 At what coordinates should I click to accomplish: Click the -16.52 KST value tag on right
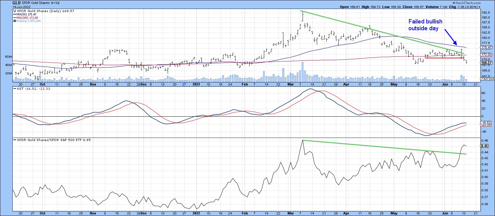pos(485,123)
